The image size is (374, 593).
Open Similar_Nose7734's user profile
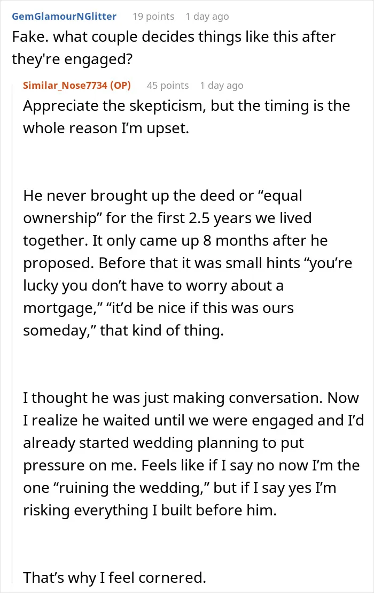(x=65, y=86)
